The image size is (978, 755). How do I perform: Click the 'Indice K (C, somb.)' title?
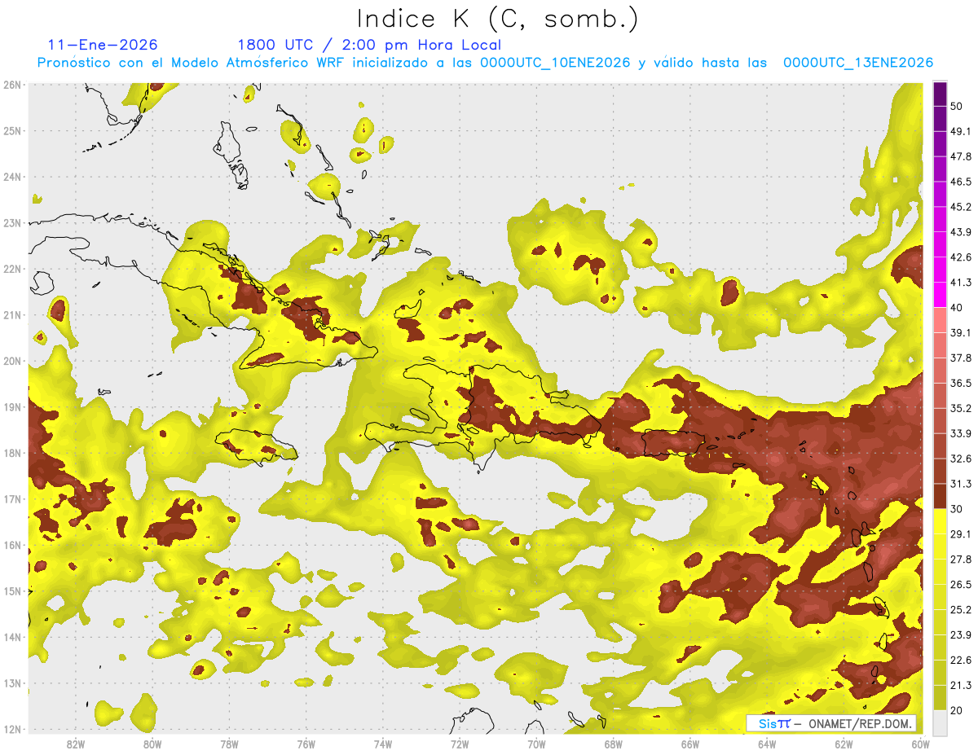coord(498,19)
